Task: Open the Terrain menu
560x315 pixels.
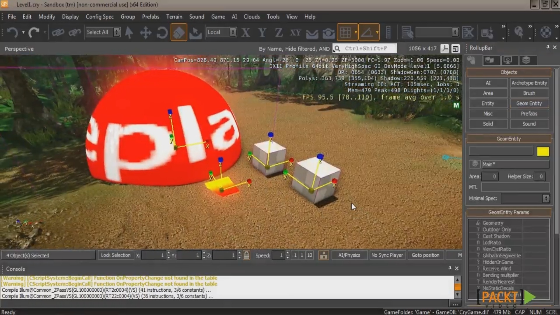Action: 174,17
